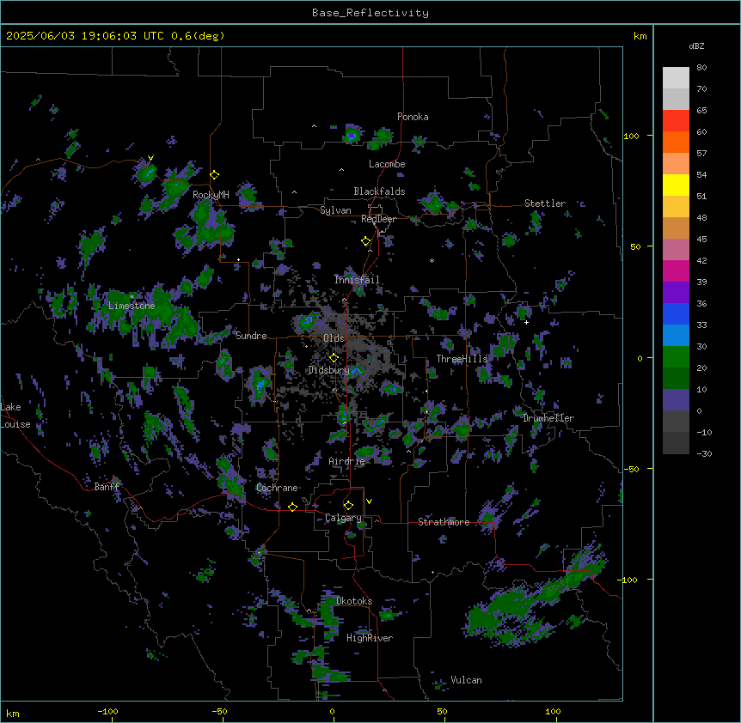Click the Base_Reflectivity title
This screenshot has width=741, height=723.
[370, 13]
